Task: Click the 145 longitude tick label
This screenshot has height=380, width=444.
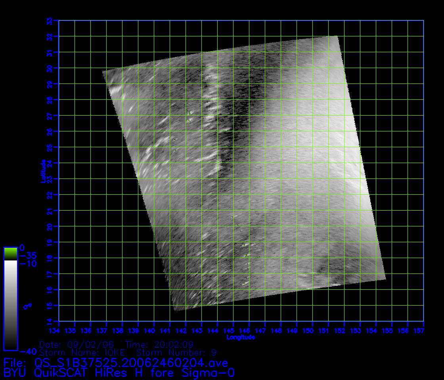Action: point(233,330)
